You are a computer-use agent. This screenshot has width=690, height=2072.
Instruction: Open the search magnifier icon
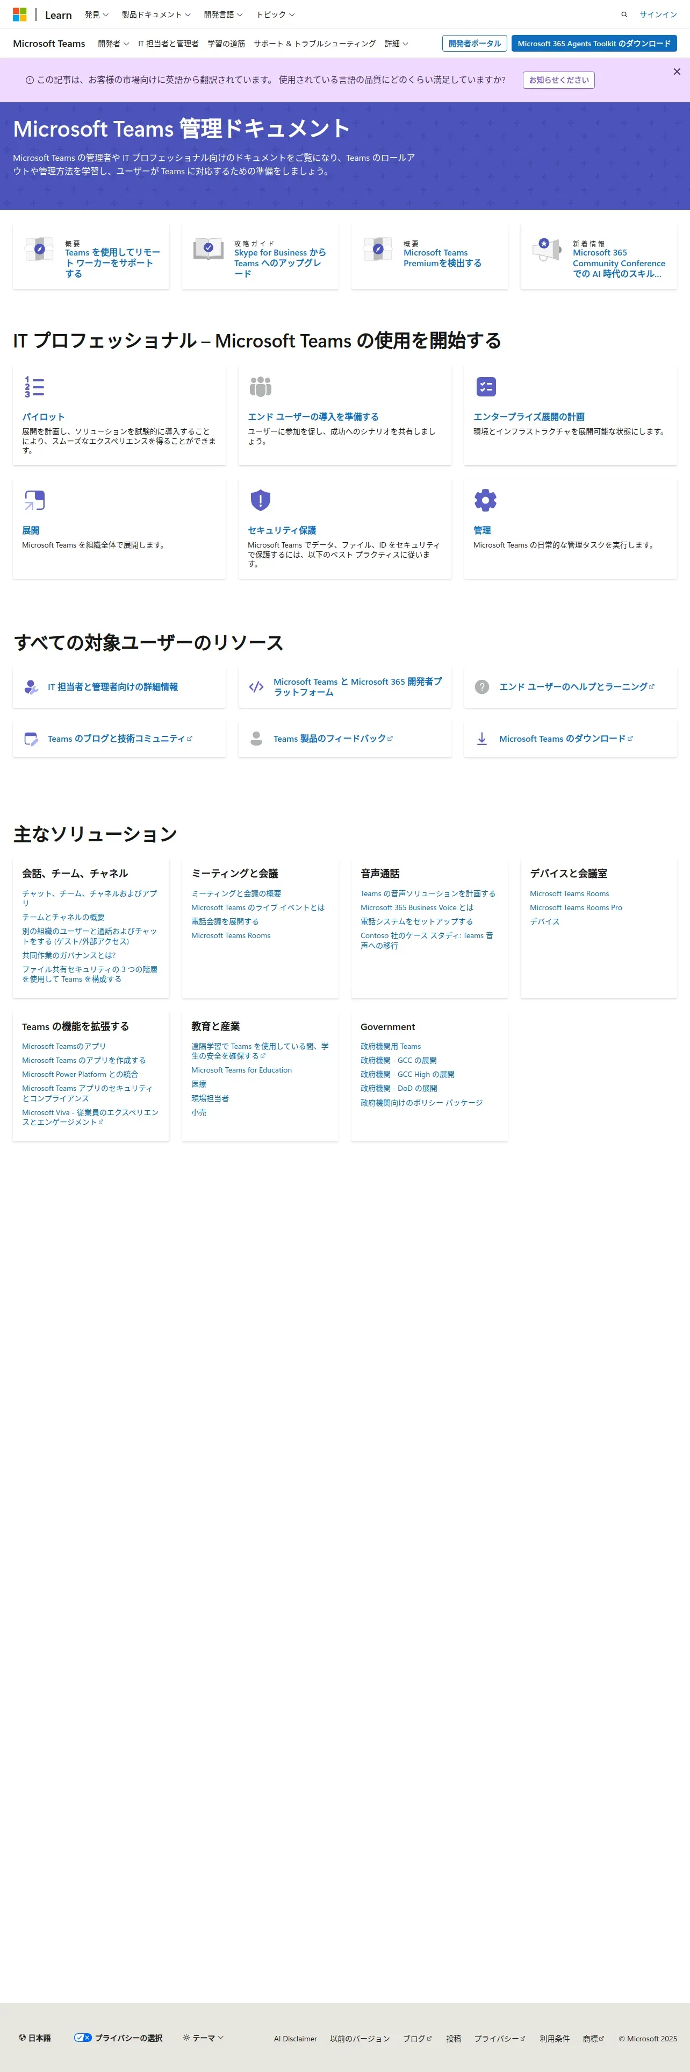pos(624,15)
